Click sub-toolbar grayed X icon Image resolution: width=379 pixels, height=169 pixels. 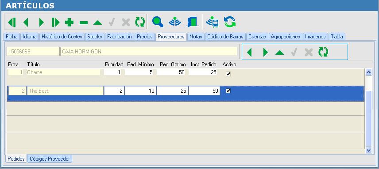[x=309, y=52]
